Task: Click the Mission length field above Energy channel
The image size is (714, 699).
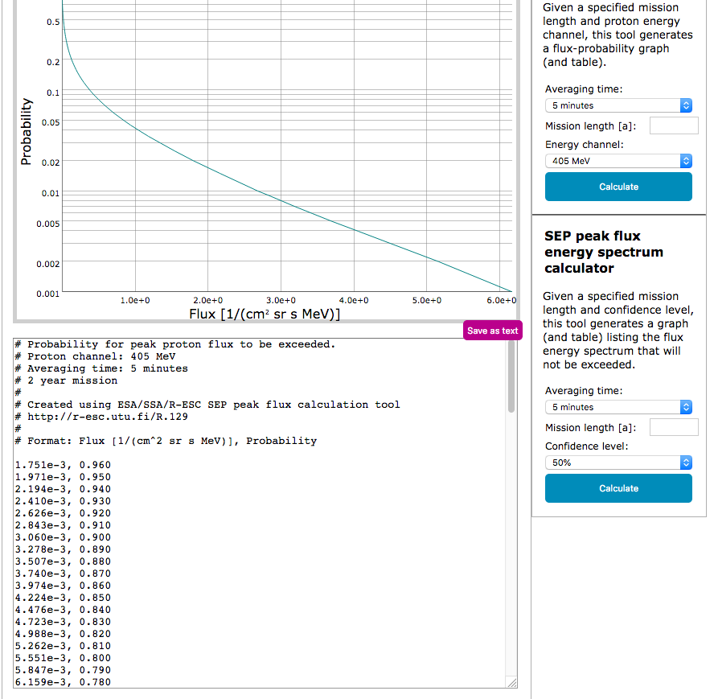Action: (x=673, y=125)
